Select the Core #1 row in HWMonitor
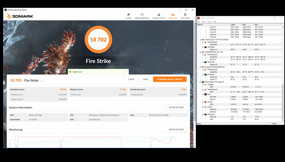This screenshot has height=162, width=285. pyautogui.click(x=239, y=27)
